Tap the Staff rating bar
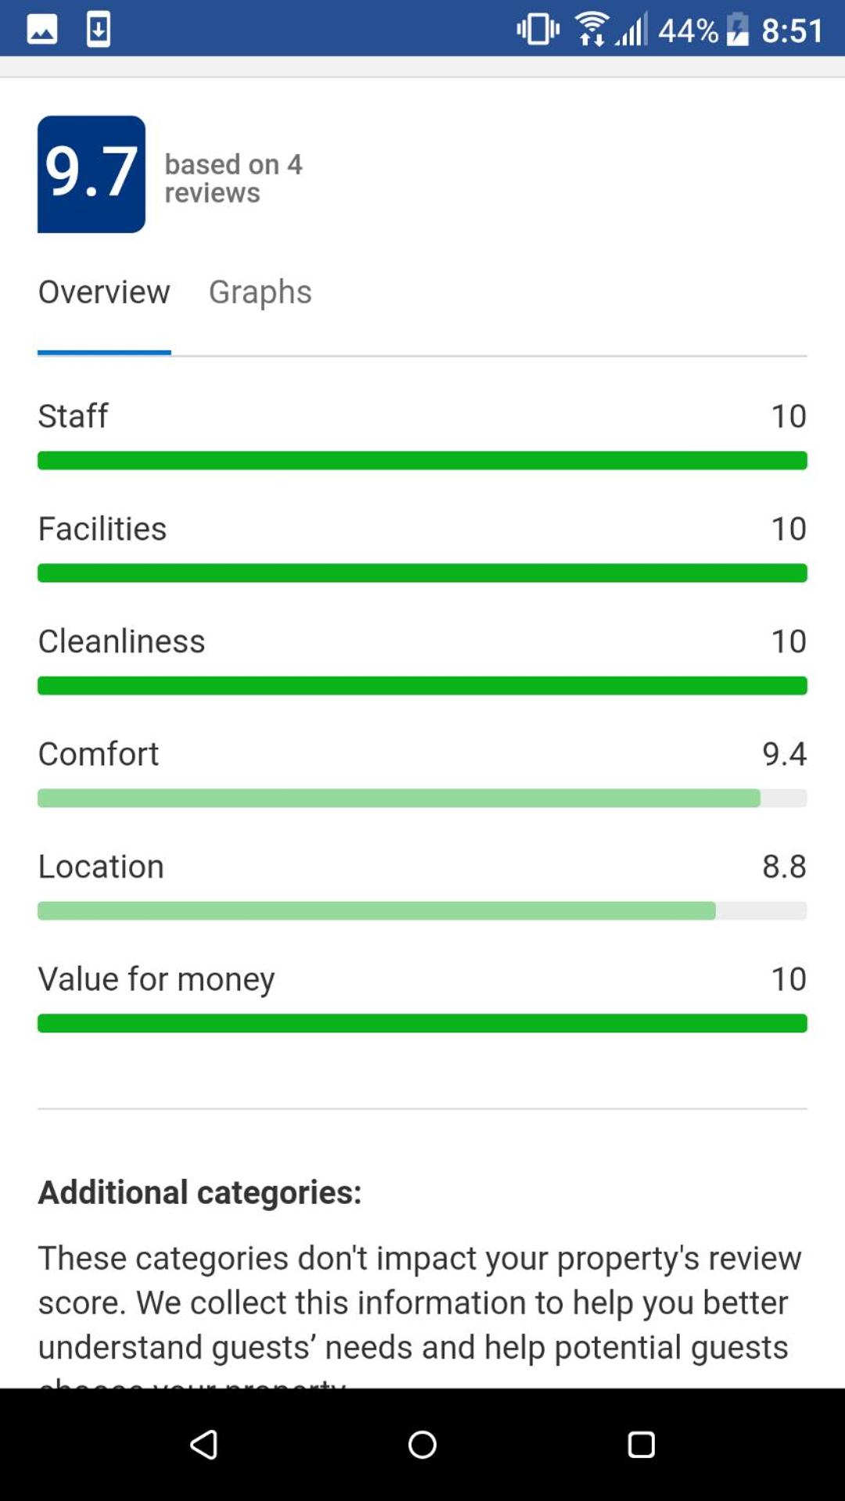This screenshot has height=1501, width=845. [422, 461]
